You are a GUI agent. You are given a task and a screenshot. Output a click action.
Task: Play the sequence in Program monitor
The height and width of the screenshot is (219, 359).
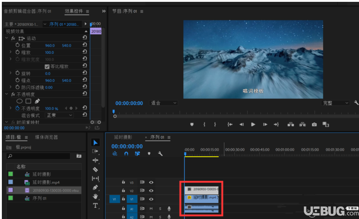[x=253, y=124]
